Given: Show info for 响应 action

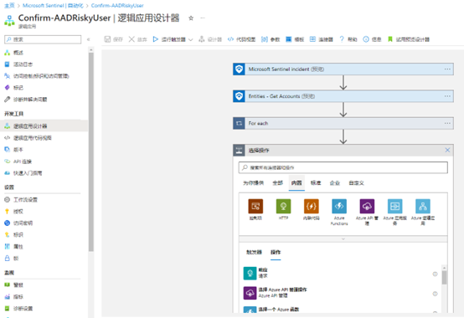Looking at the screenshot, I should point(435,274).
